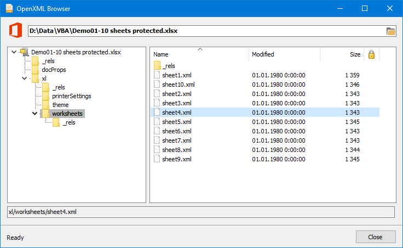Click the Office logo icon
Image resolution: width=403 pixels, height=248 pixels.
(x=16, y=30)
